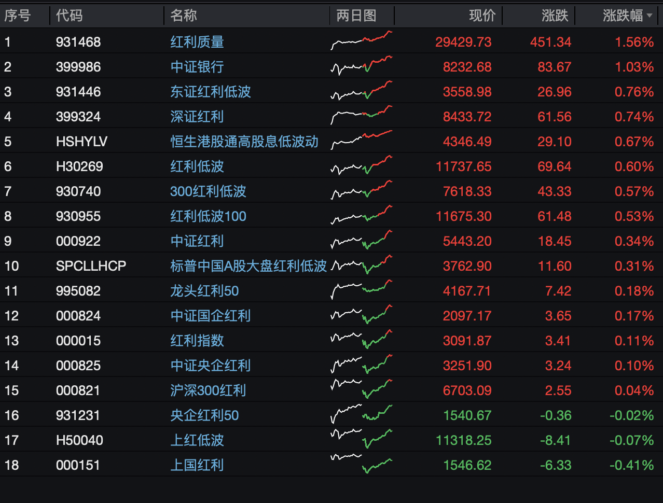Screen dimensions: 663x503
Task: Sort by the 名称 column header
Action: click(x=184, y=16)
